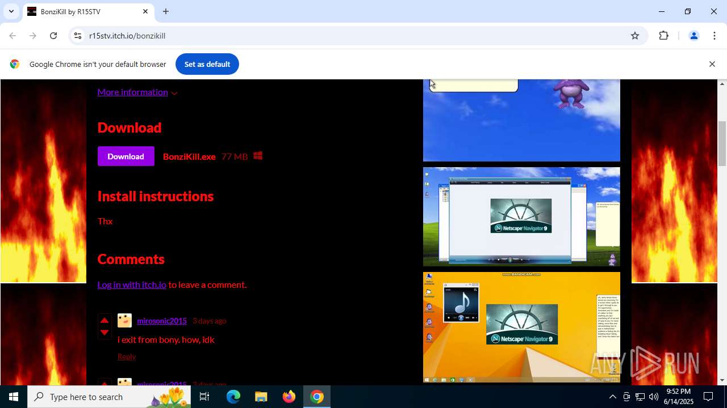Go back to previous page

(x=12, y=36)
